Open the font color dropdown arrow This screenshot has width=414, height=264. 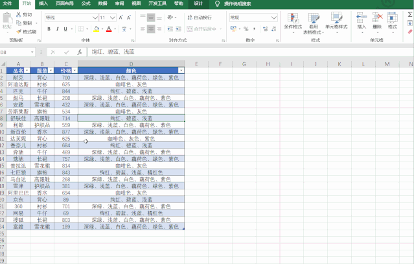[115, 29]
